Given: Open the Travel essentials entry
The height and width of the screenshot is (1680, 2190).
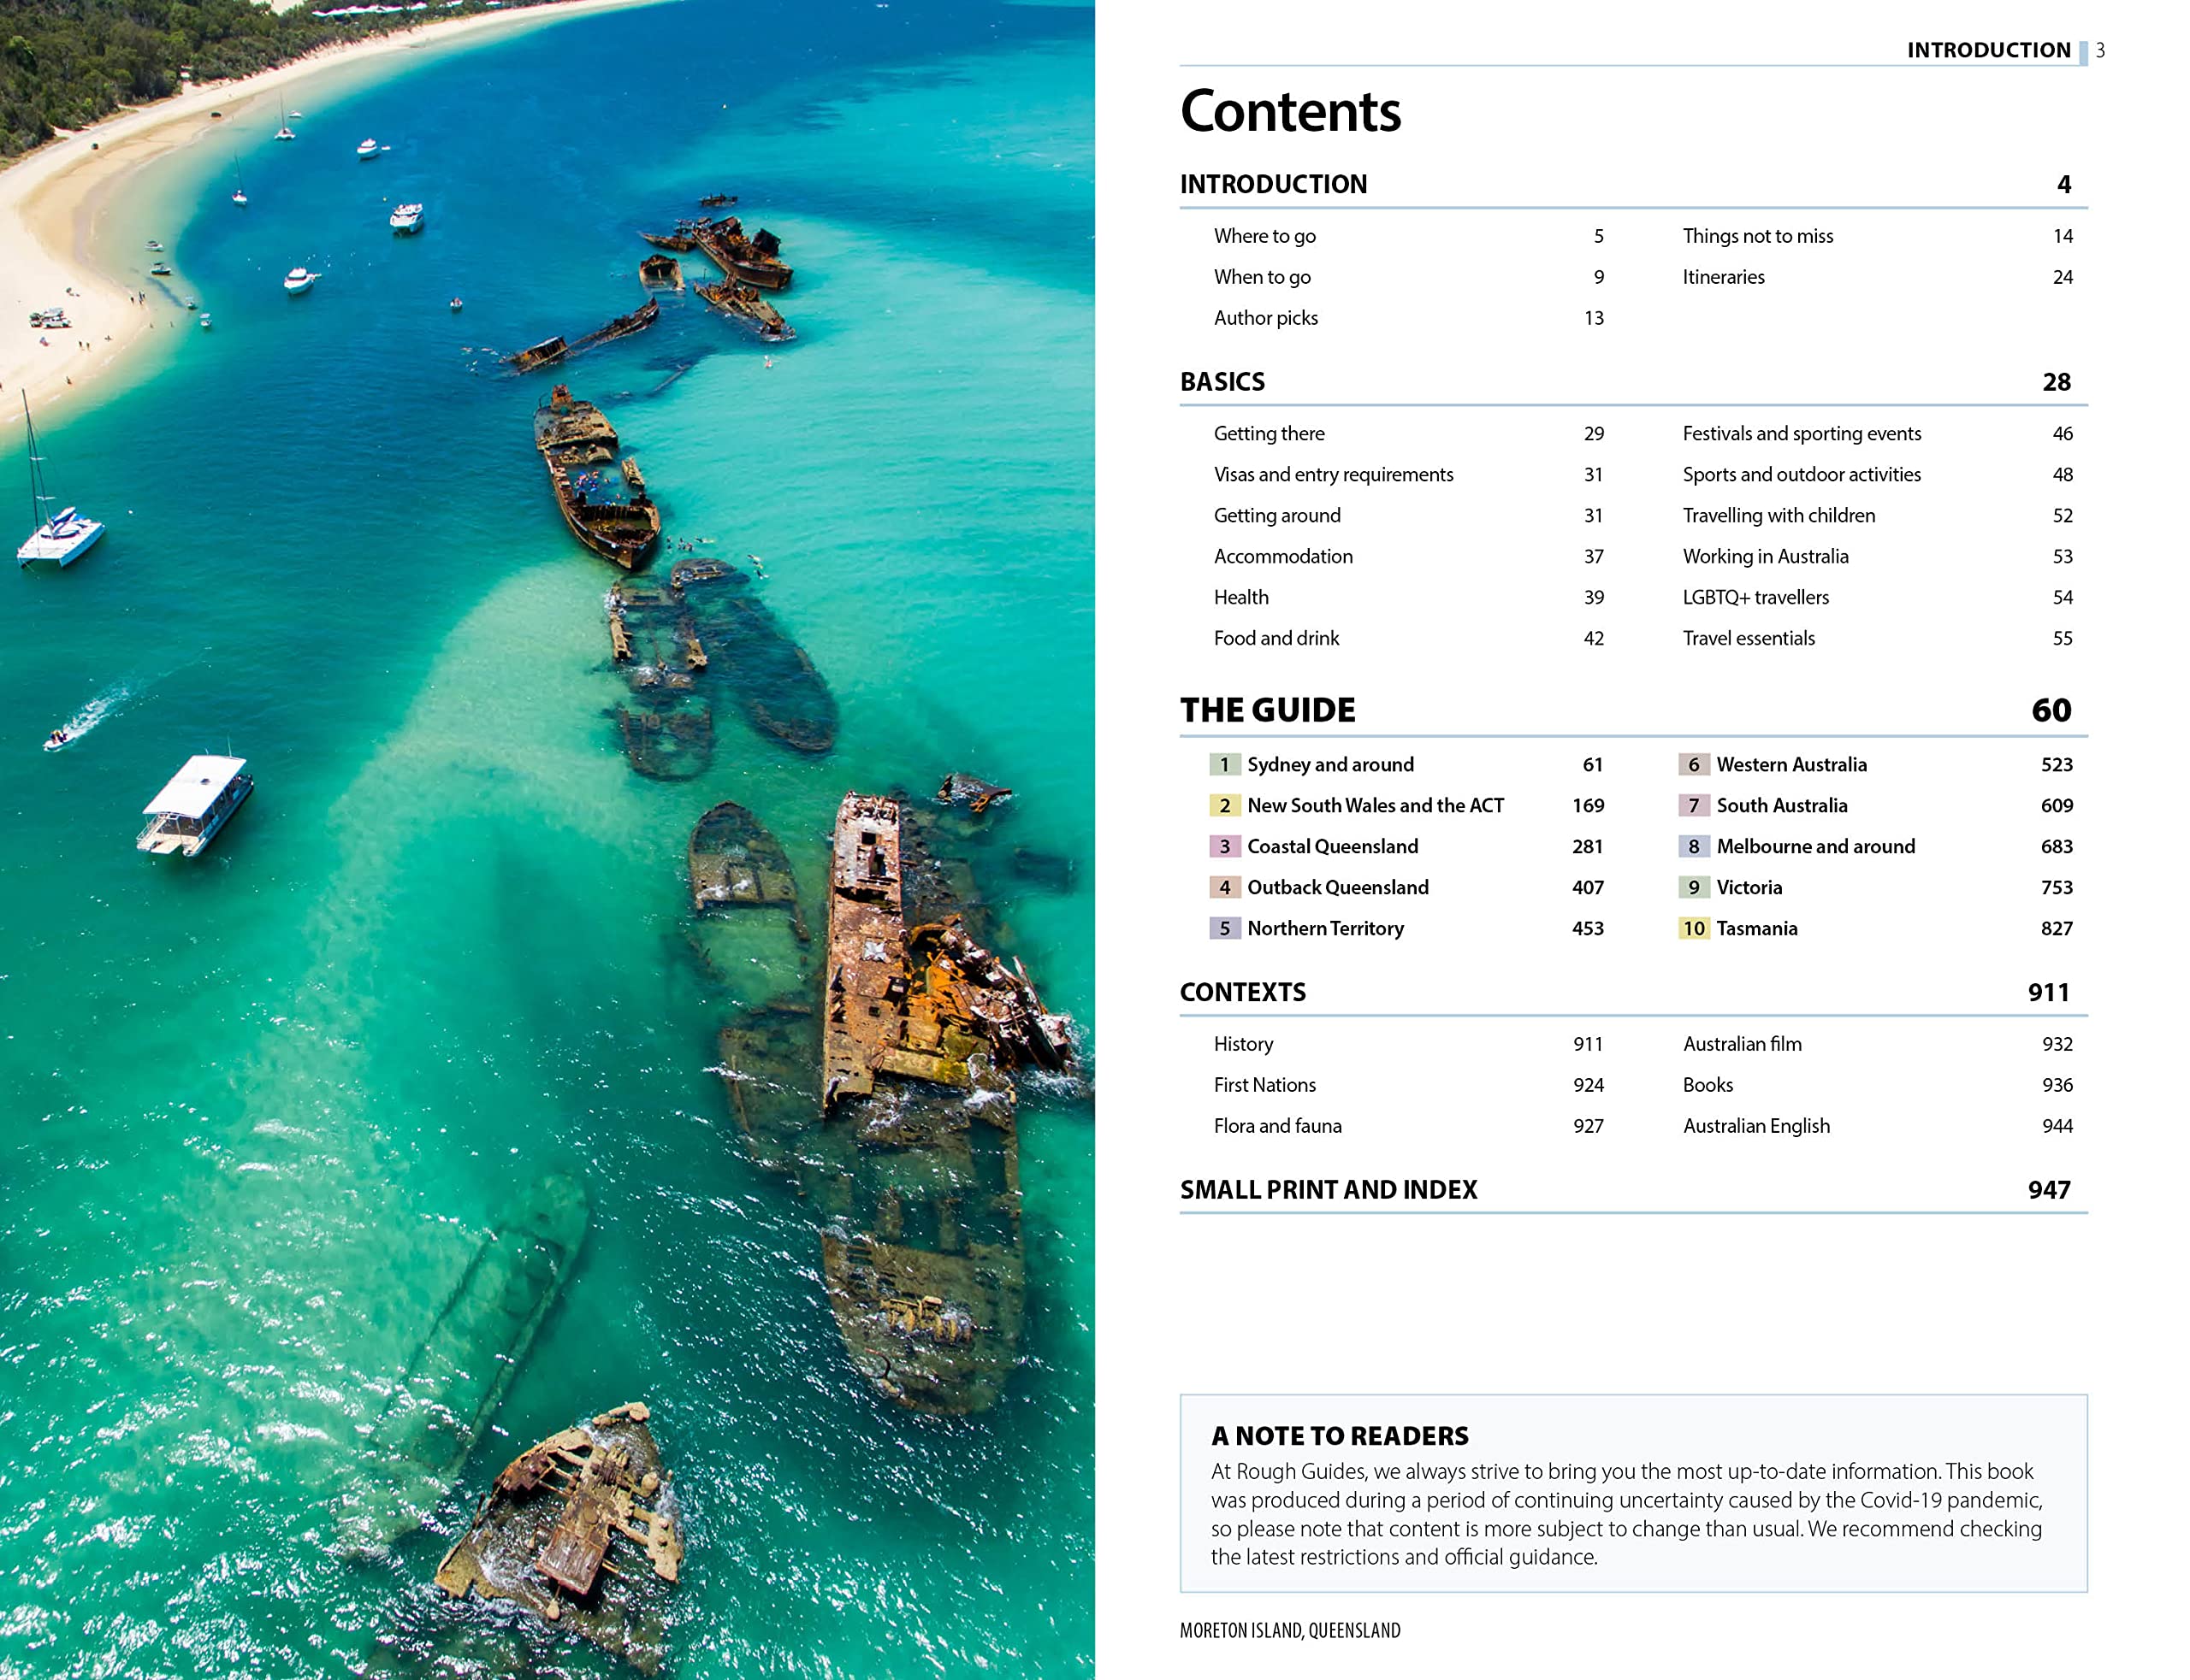Looking at the screenshot, I should point(1748,638).
